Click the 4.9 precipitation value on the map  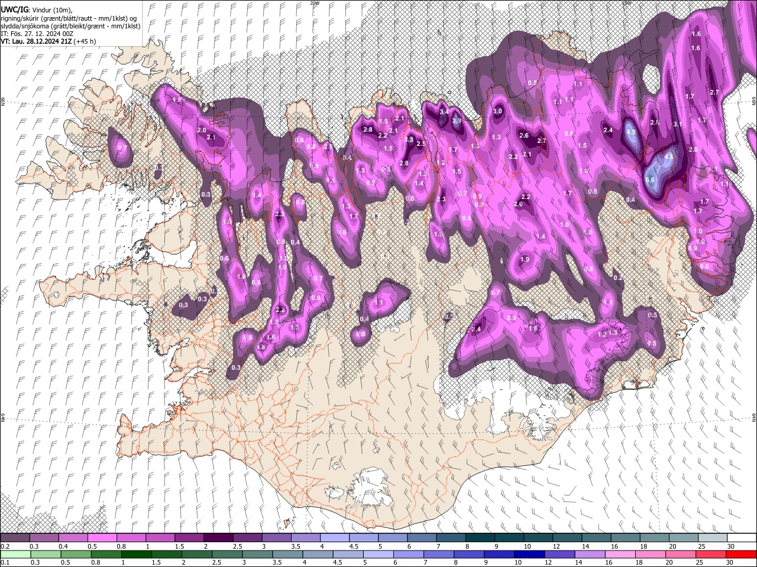[x=630, y=132]
